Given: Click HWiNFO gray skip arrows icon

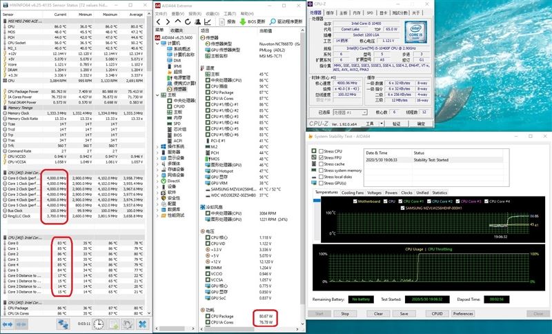Looking at the screenshot, I should tap(21, 324).
